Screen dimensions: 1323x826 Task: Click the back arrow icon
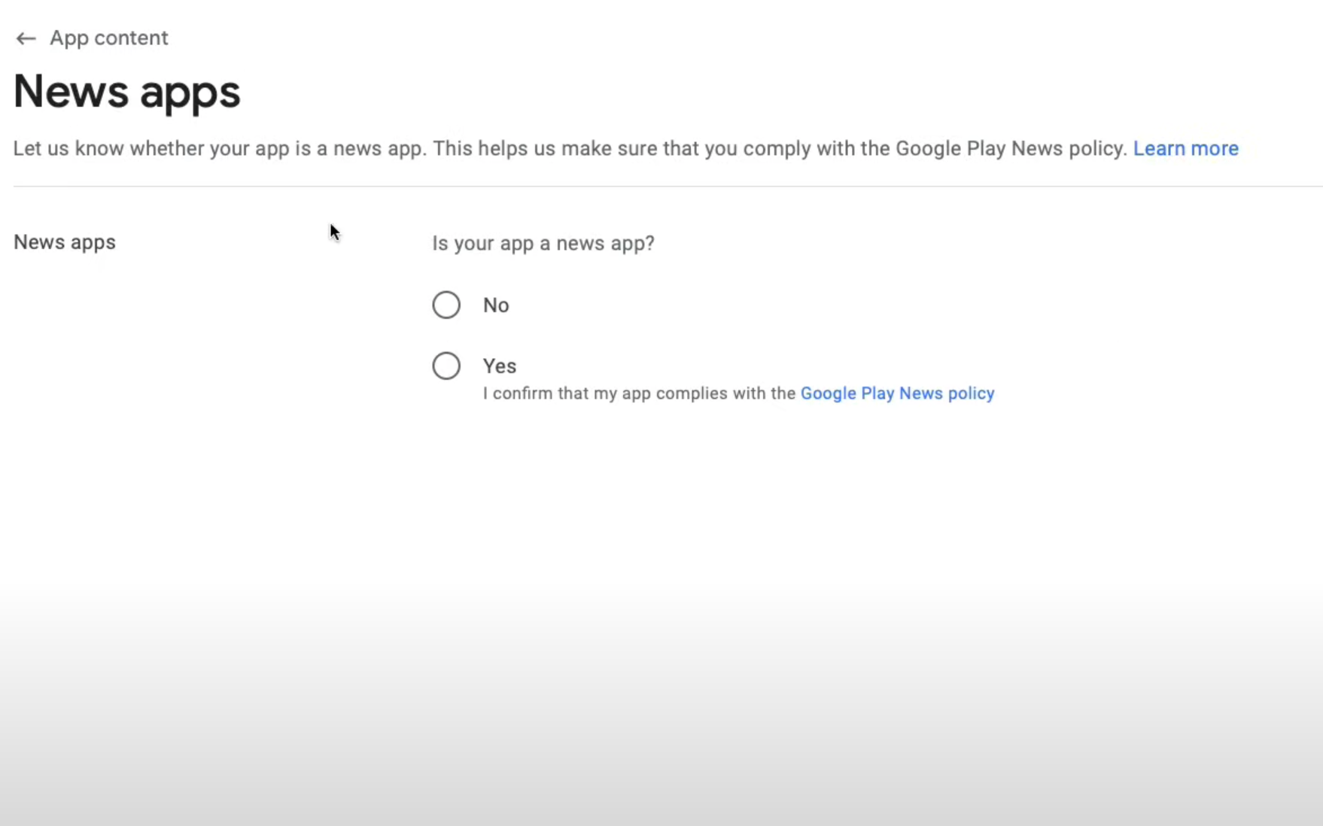(26, 38)
